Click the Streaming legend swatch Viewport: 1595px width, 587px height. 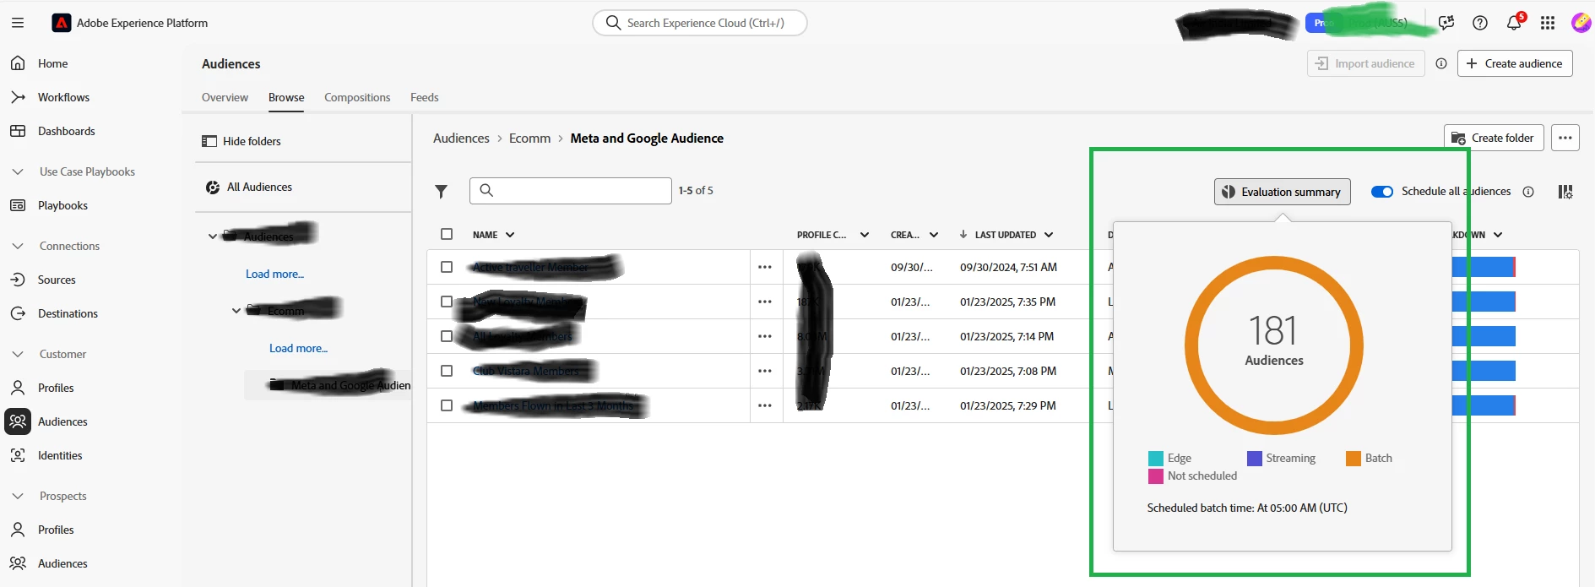1255,459
